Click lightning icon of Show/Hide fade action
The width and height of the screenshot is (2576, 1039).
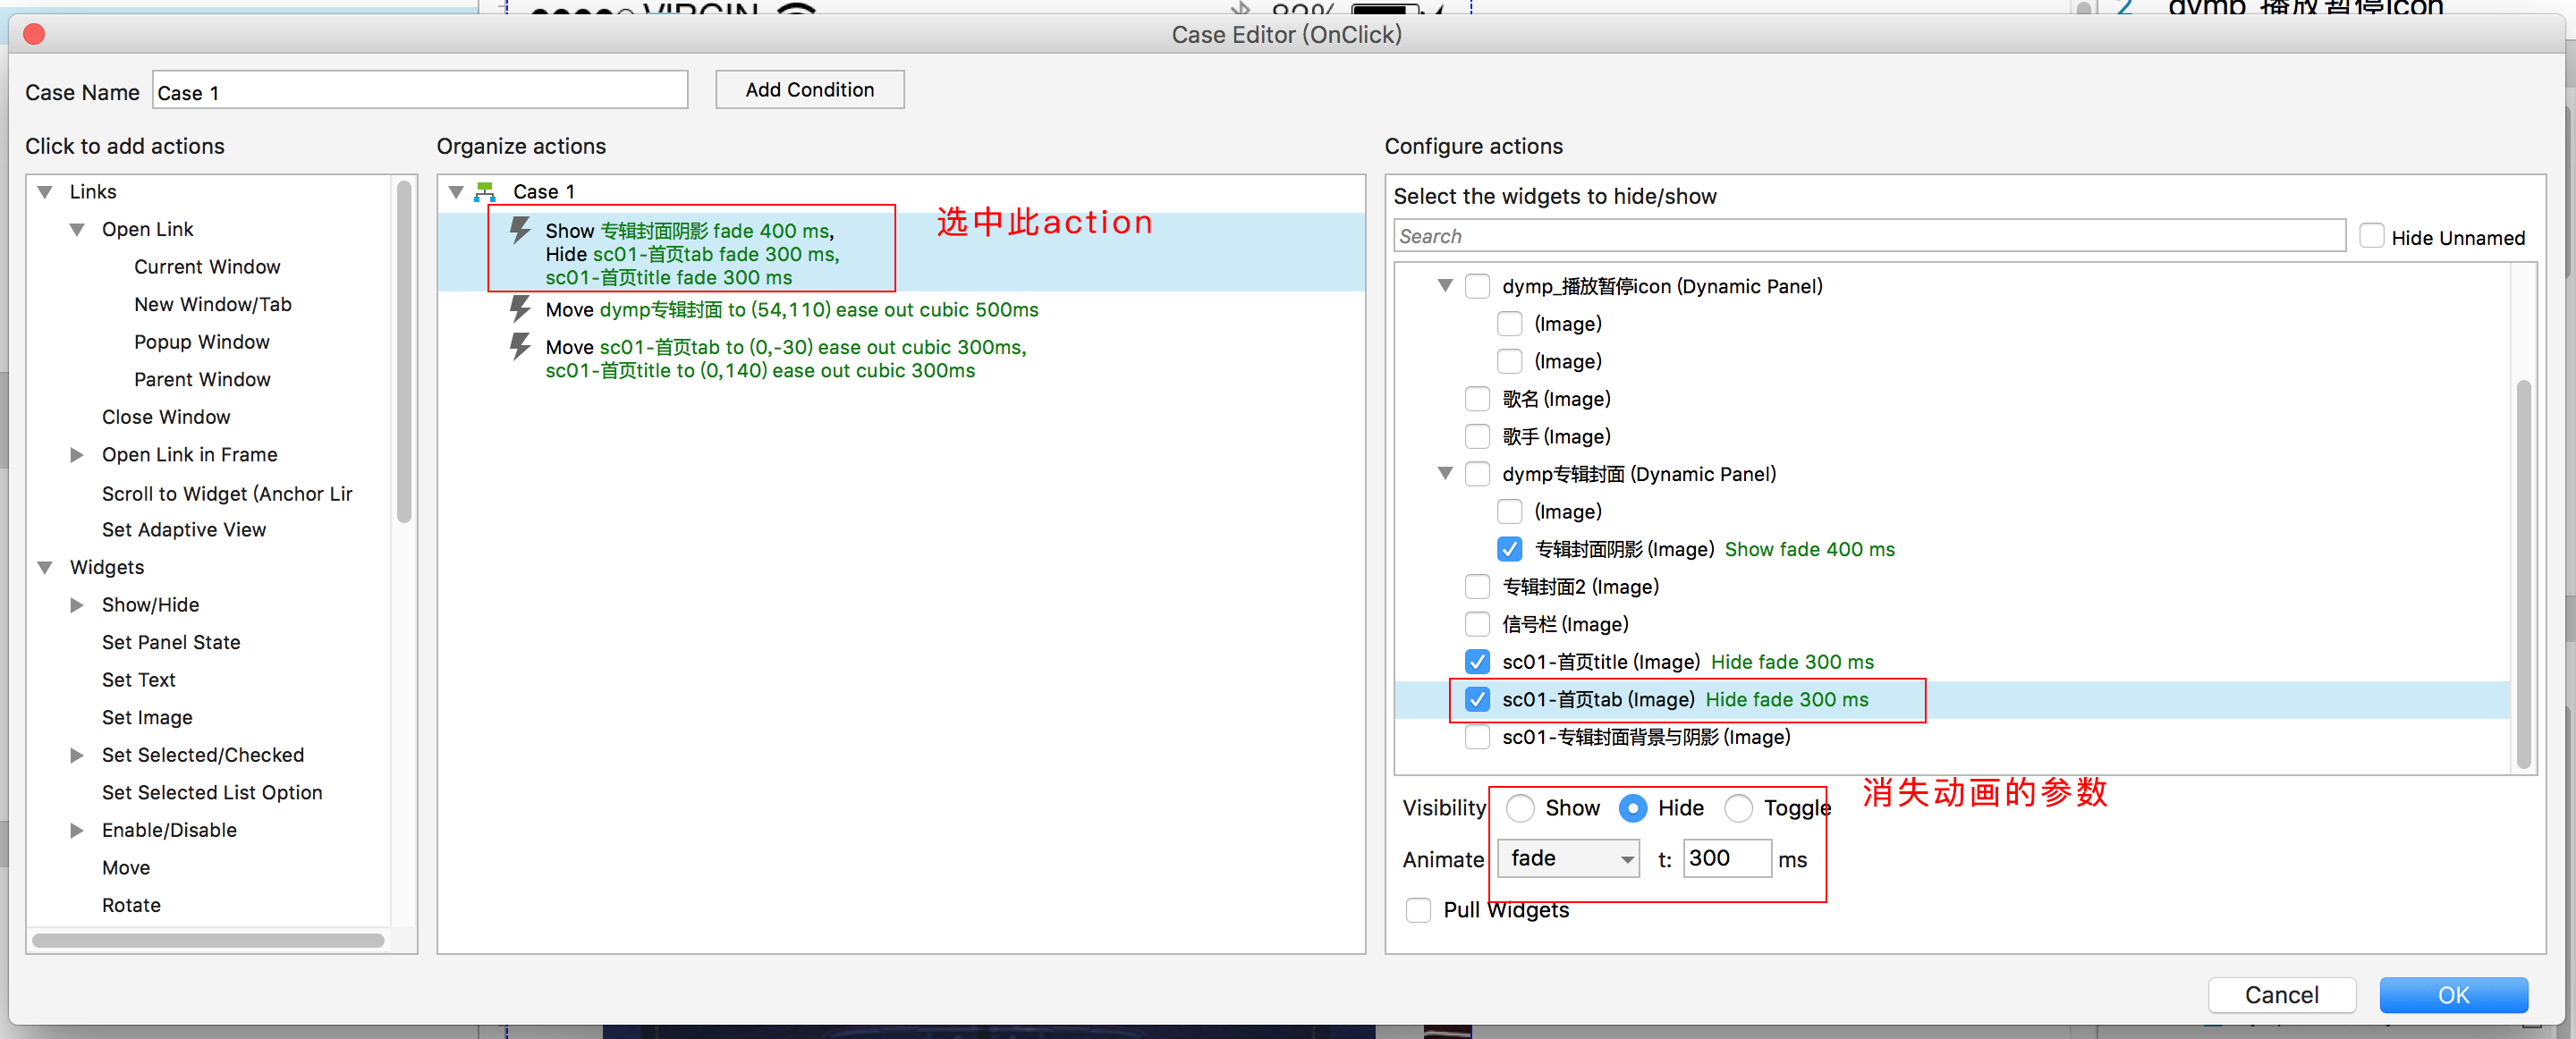tap(520, 231)
